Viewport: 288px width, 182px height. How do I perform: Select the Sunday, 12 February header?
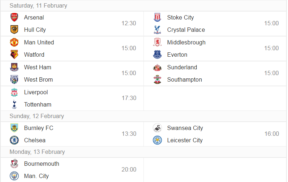pyautogui.click(x=37, y=116)
